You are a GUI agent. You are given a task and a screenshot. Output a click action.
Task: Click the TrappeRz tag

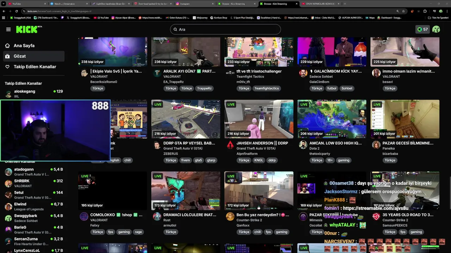(x=204, y=89)
